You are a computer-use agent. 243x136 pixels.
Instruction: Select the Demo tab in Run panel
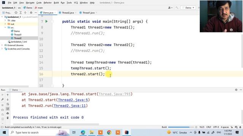(x=15, y=90)
